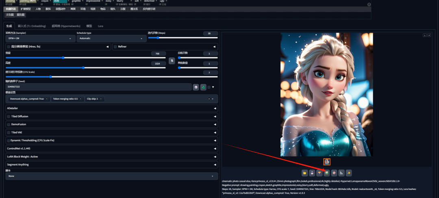The width and height of the screenshot is (439, 198).
Task: Select the 生成 tab
Action: pyautogui.click(x=9, y=26)
